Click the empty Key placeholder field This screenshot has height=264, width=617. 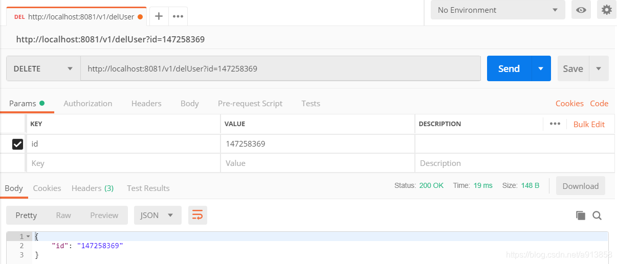(x=123, y=163)
